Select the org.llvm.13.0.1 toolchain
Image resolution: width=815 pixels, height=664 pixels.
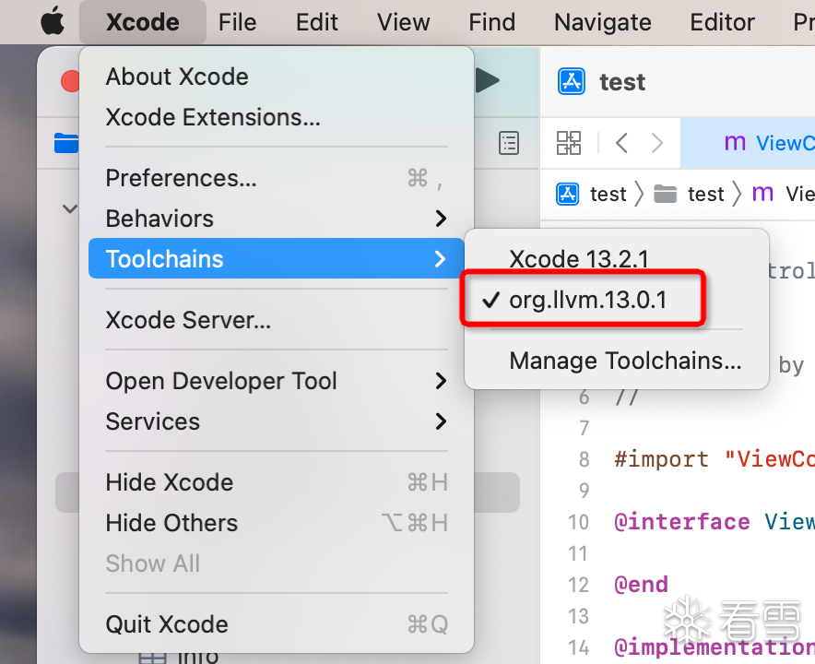click(617, 300)
